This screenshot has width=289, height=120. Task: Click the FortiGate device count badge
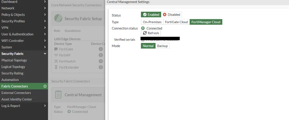pos(101,49)
